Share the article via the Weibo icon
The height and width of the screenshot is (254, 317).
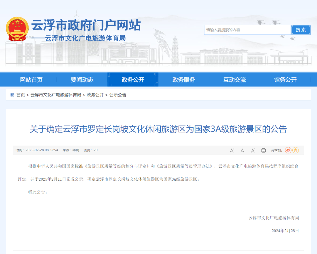(x=288, y=150)
